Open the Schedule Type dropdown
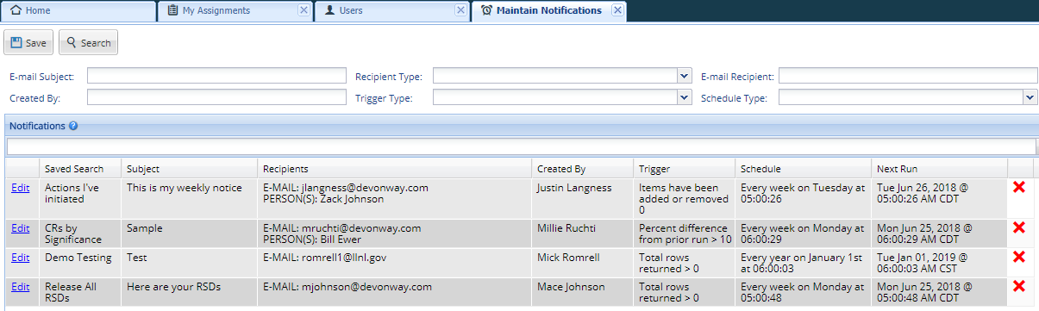The height and width of the screenshot is (311, 1039). [x=1030, y=97]
